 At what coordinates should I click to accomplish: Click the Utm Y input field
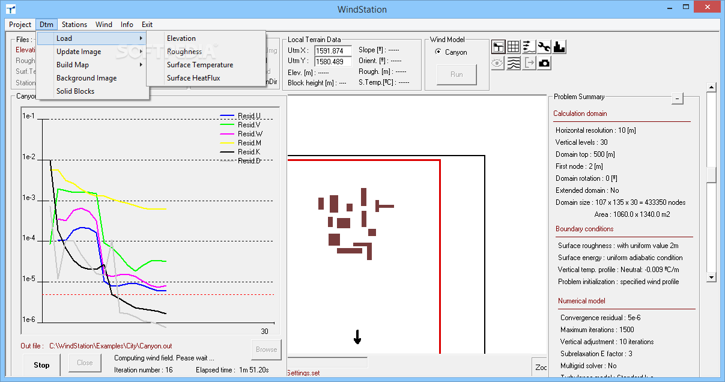pyautogui.click(x=333, y=61)
